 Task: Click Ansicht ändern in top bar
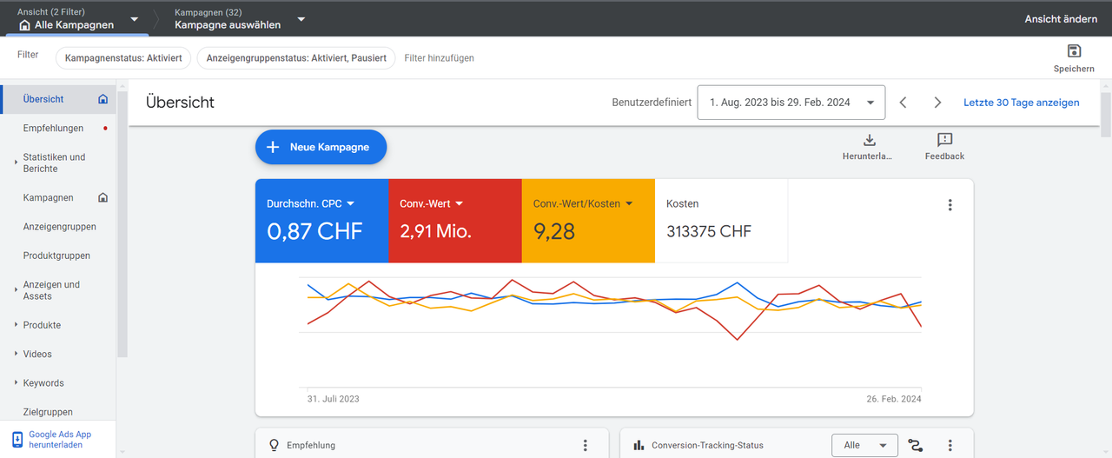coord(1061,19)
